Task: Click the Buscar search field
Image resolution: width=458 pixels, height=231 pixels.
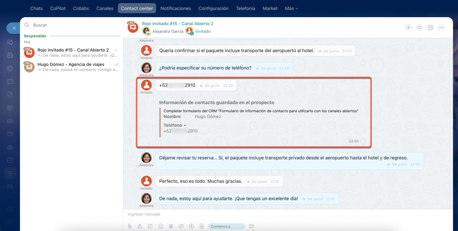Action: 72,25
